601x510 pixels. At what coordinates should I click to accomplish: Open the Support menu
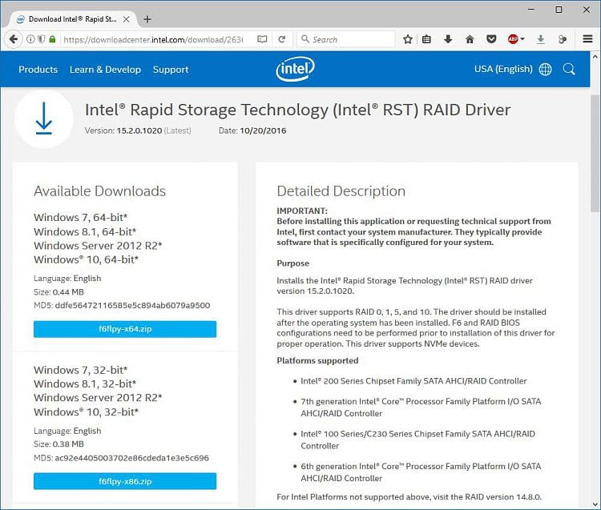171,70
